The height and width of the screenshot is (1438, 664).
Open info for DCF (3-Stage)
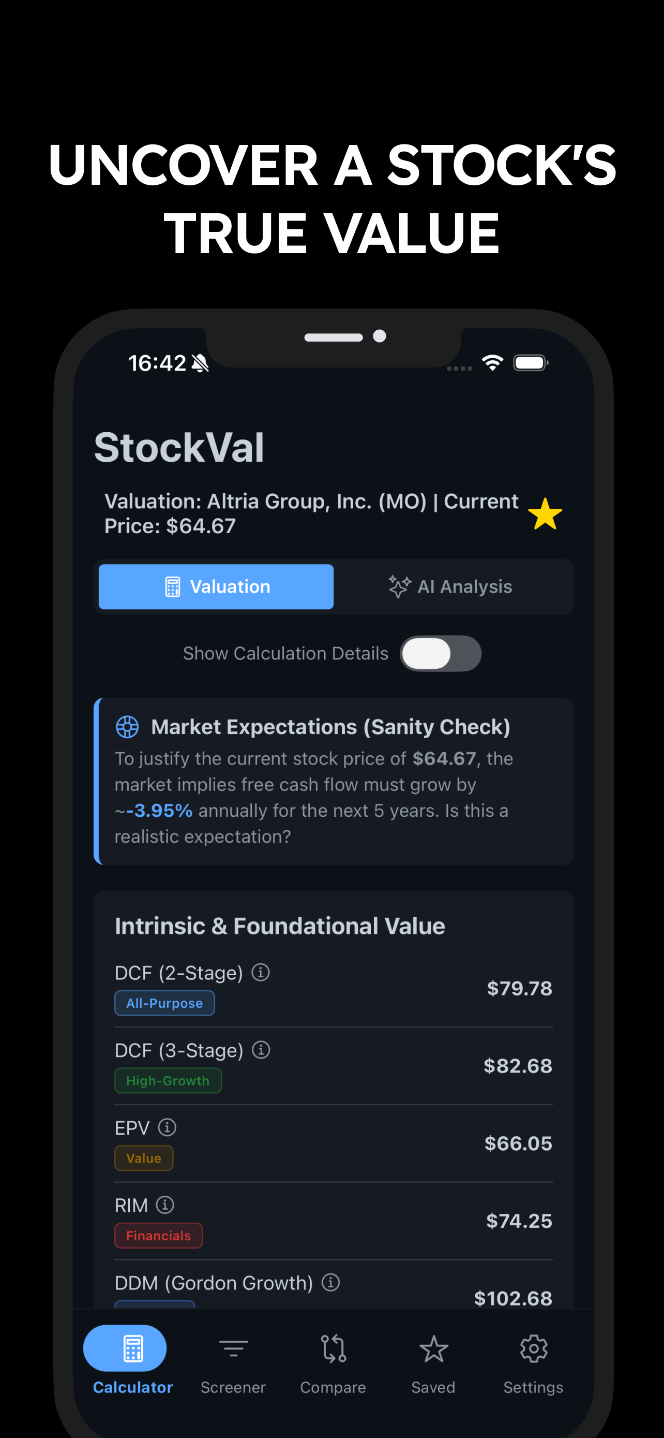(261, 1050)
